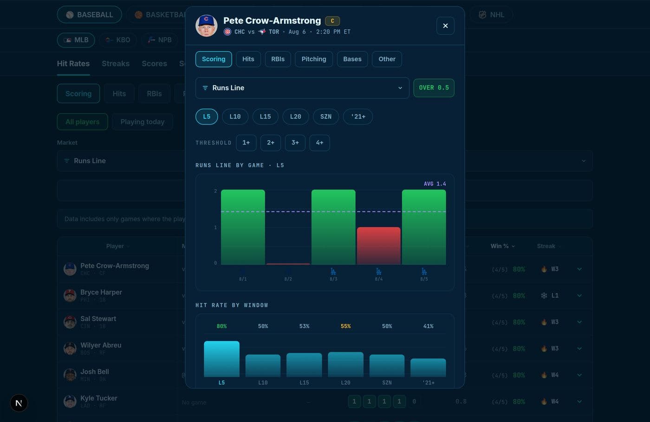Select the L5 game window pill
This screenshot has height=422, width=650.
point(207,117)
